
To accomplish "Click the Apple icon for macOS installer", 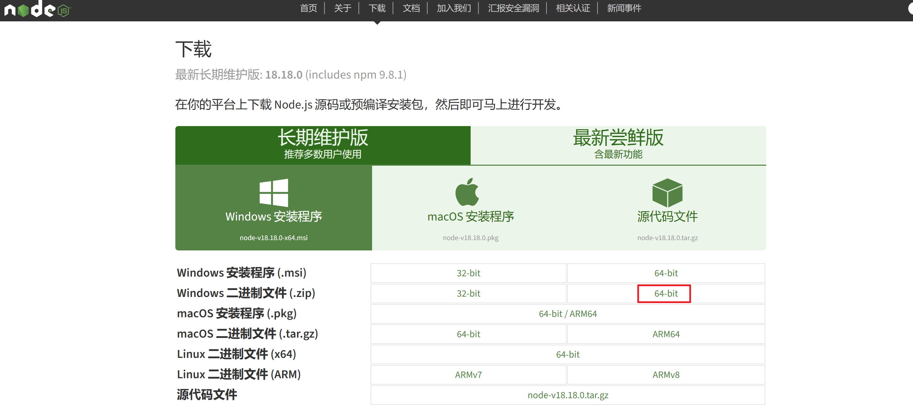I will click(x=467, y=193).
